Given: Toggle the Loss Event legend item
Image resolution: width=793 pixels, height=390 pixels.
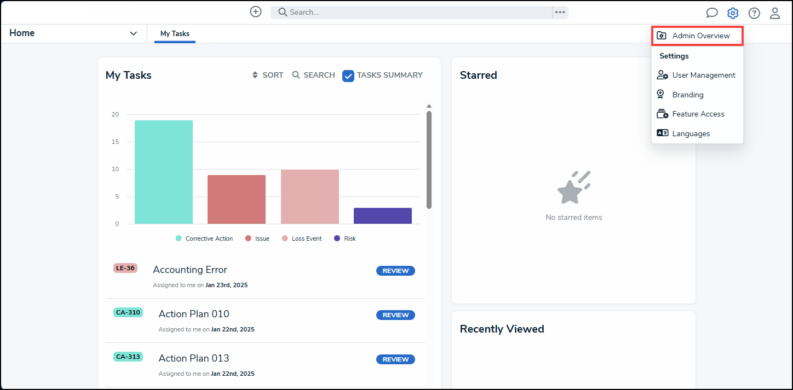Looking at the screenshot, I should point(302,238).
